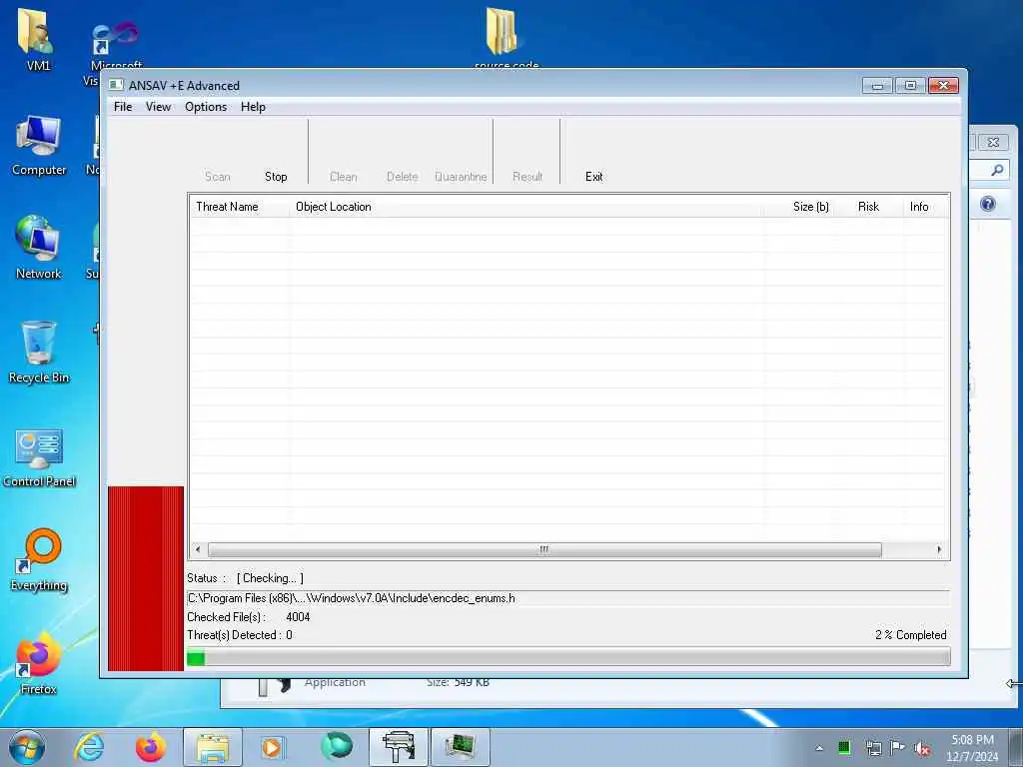This screenshot has width=1023, height=767.
Task: Select the Computer desktop icon
Action: (39, 146)
